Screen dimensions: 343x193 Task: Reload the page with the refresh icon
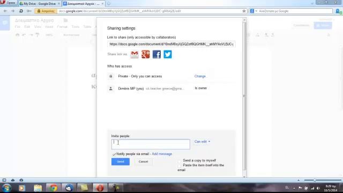[x=21, y=11]
